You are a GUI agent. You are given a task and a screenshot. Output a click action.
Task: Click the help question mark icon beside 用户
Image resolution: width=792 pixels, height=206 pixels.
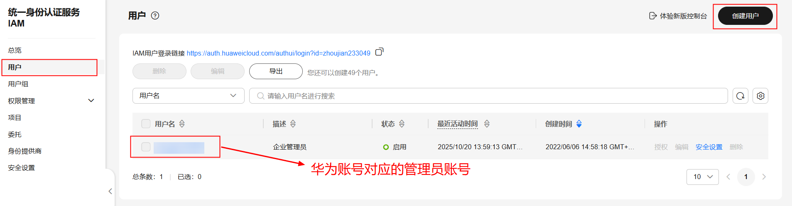tap(155, 16)
